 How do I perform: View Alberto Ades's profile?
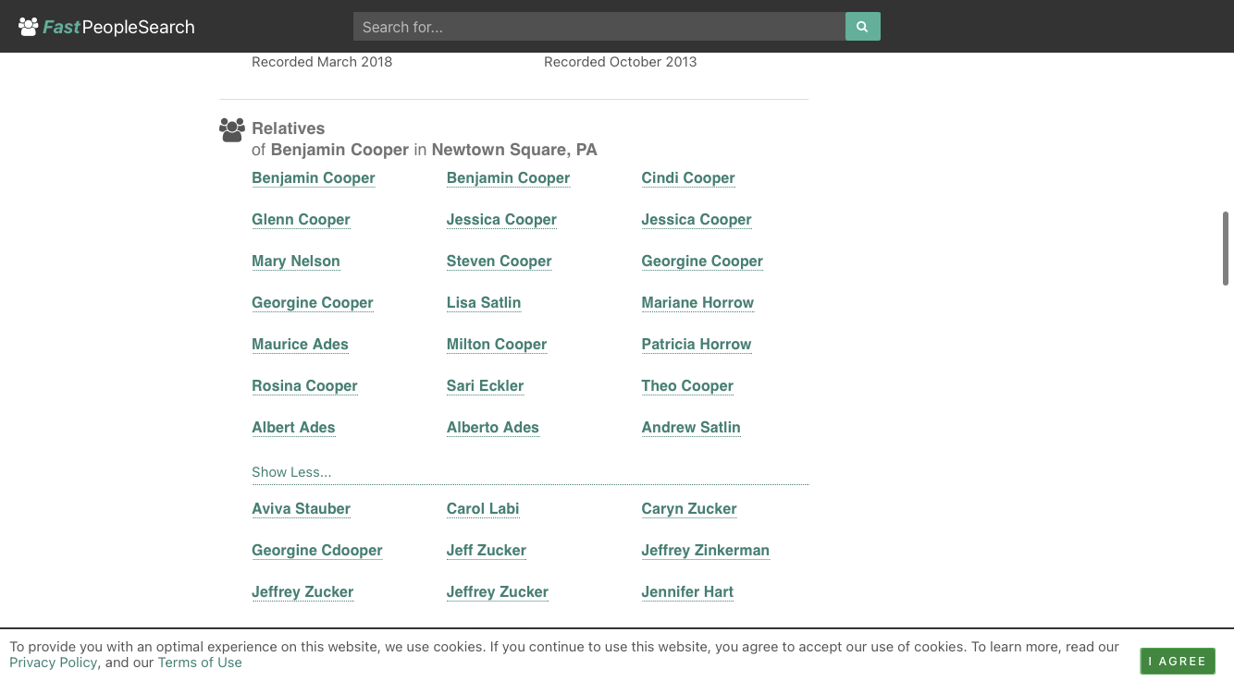[492, 428]
